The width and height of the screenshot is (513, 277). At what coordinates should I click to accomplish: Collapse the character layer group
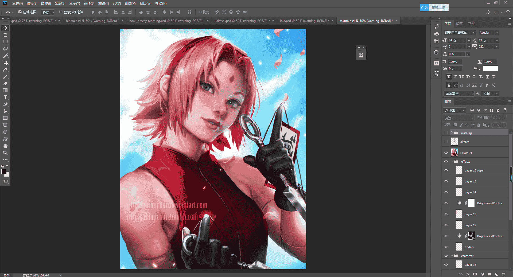tap(452, 256)
